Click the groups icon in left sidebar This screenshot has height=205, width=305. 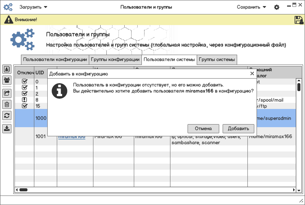pyautogui.click(x=7, y=80)
